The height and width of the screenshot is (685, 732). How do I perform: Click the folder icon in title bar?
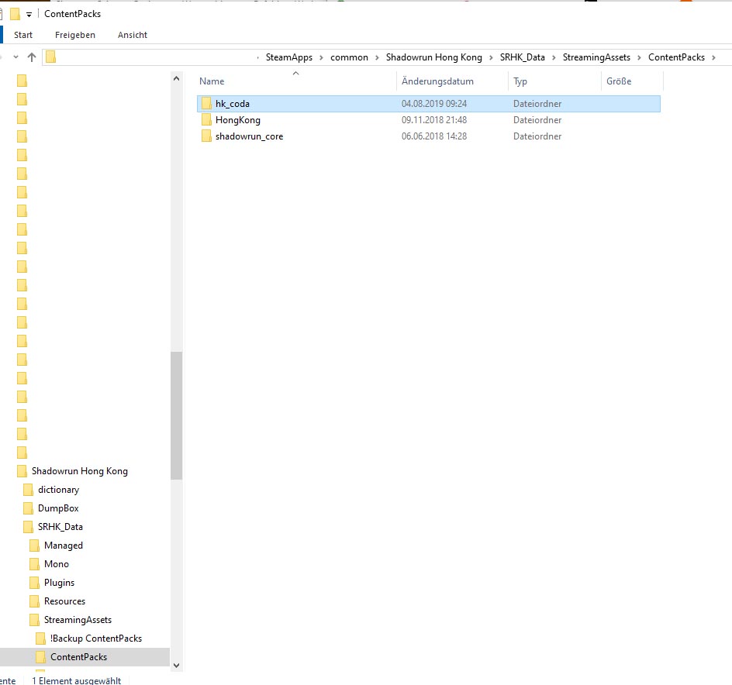[x=16, y=14]
